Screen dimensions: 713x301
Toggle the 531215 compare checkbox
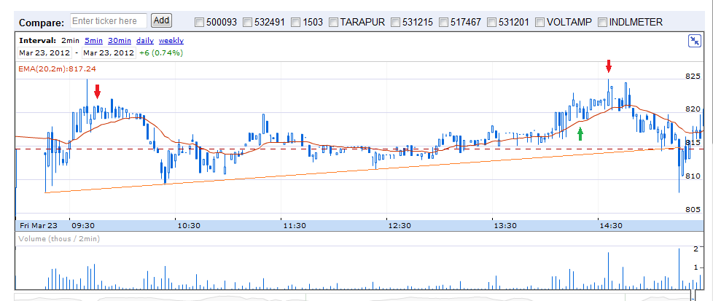395,22
